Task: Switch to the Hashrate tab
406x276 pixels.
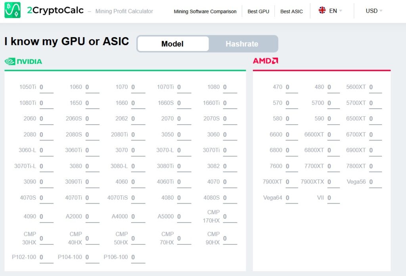Action: [x=242, y=43]
